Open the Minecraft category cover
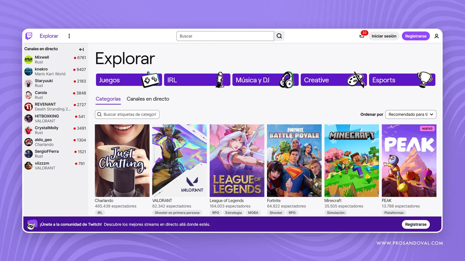The width and height of the screenshot is (465, 261). click(352, 161)
